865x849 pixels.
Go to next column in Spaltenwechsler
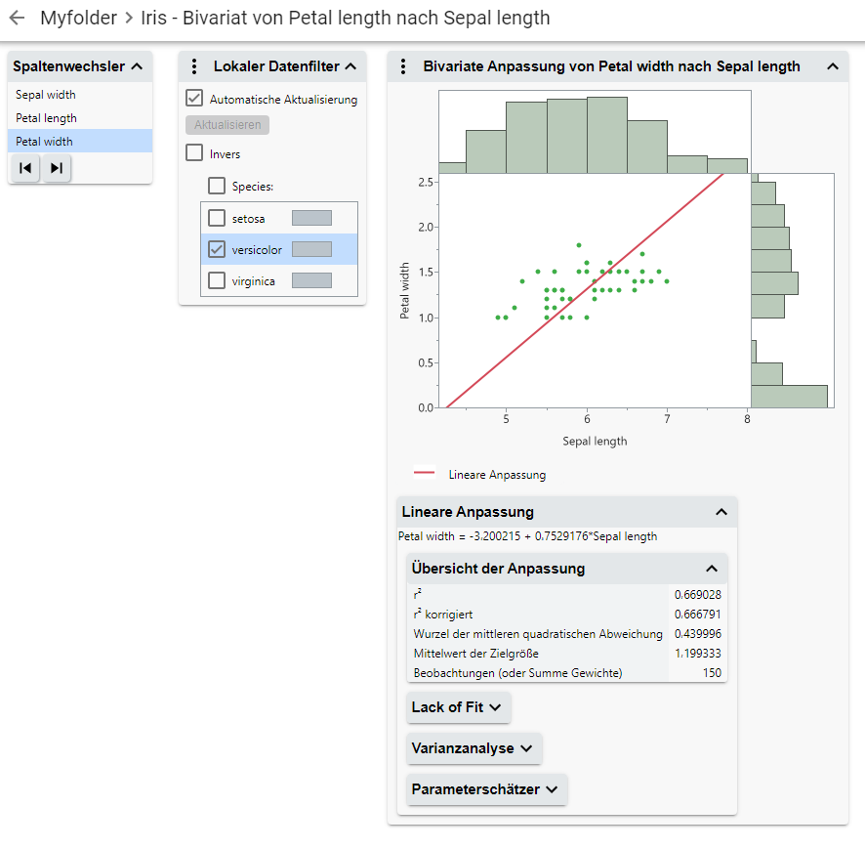(x=57, y=168)
